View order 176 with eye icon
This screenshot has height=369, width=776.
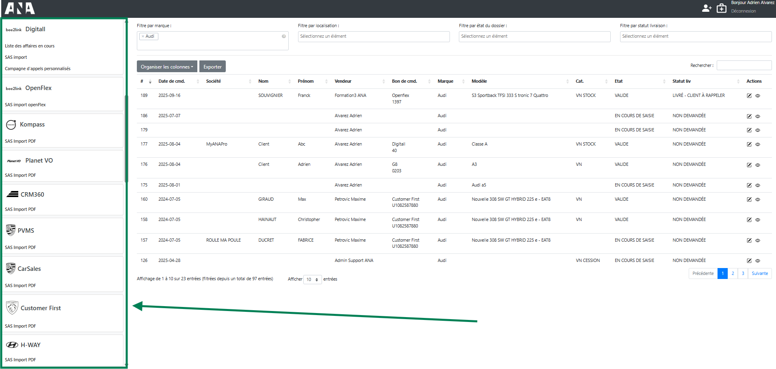(758, 165)
